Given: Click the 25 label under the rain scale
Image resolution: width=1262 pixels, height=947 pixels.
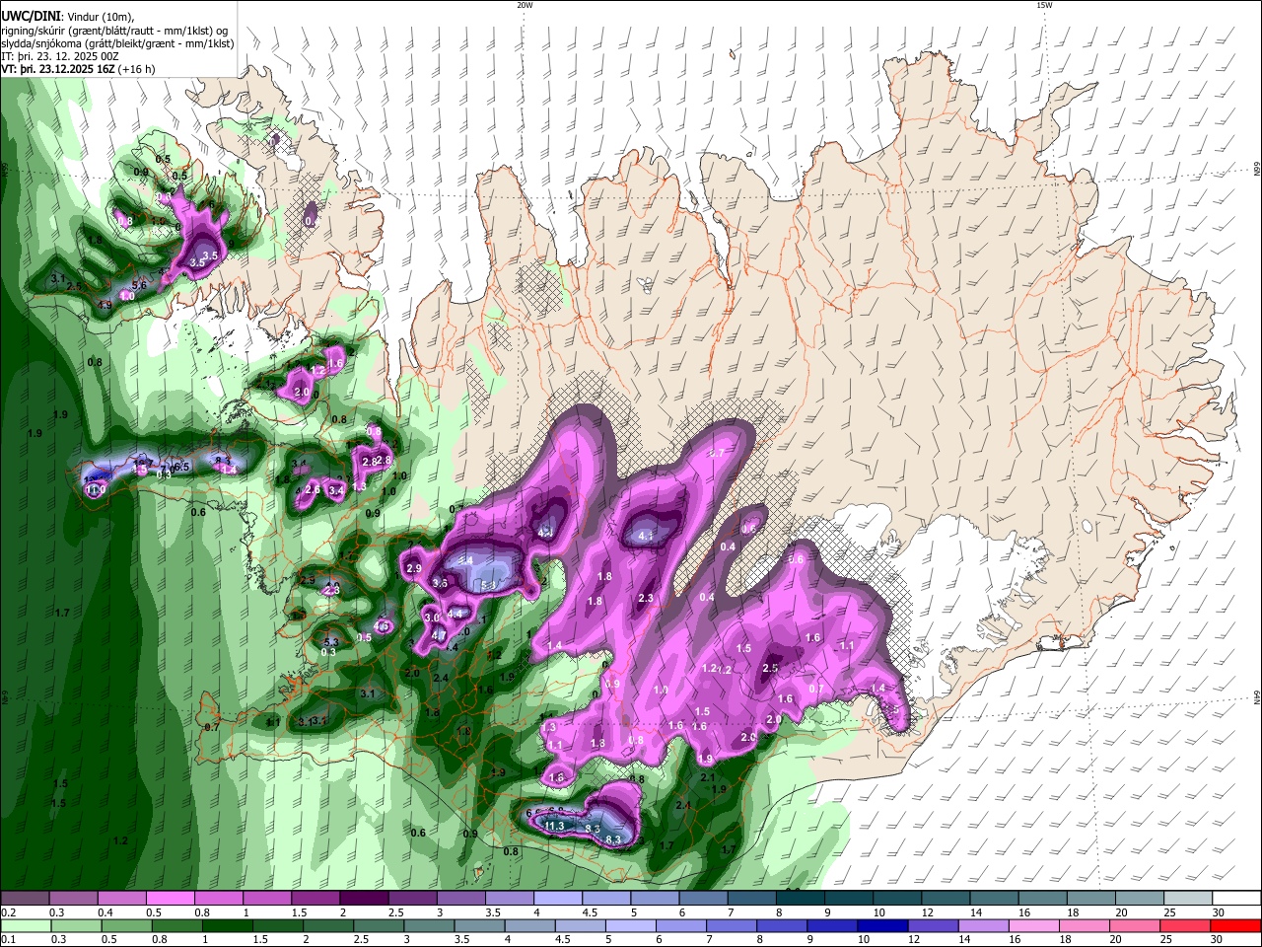Looking at the screenshot, I should coord(1165,940).
